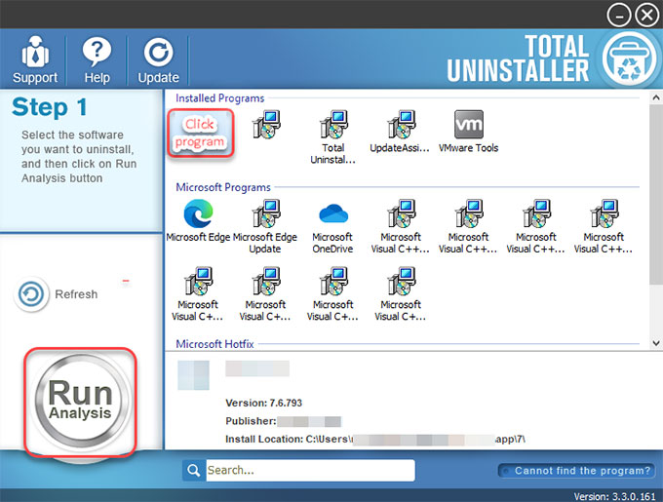The width and height of the screenshot is (663, 502).
Task: Click the 'Version: 3.3.0.161' status text
Action: pos(614,496)
